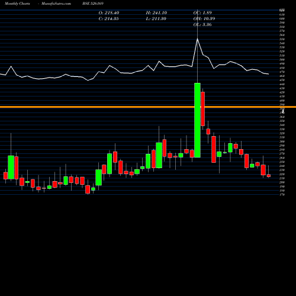Viewport: 296px width, 296px height.
Task: Select the close value 'C: 214.35'
Action: click(x=108, y=19)
